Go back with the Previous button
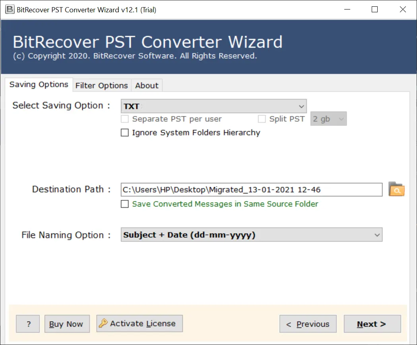The width and height of the screenshot is (417, 345). (x=308, y=324)
